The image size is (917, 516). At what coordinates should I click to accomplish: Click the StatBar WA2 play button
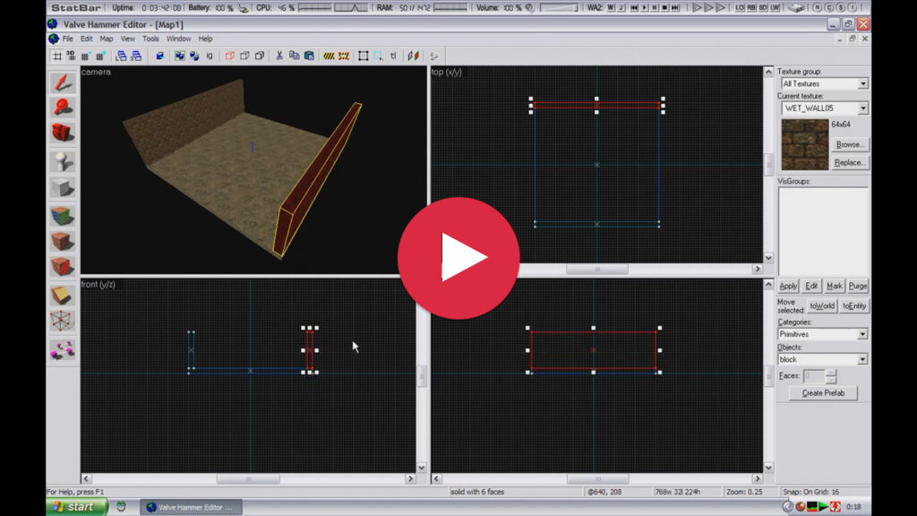(645, 8)
